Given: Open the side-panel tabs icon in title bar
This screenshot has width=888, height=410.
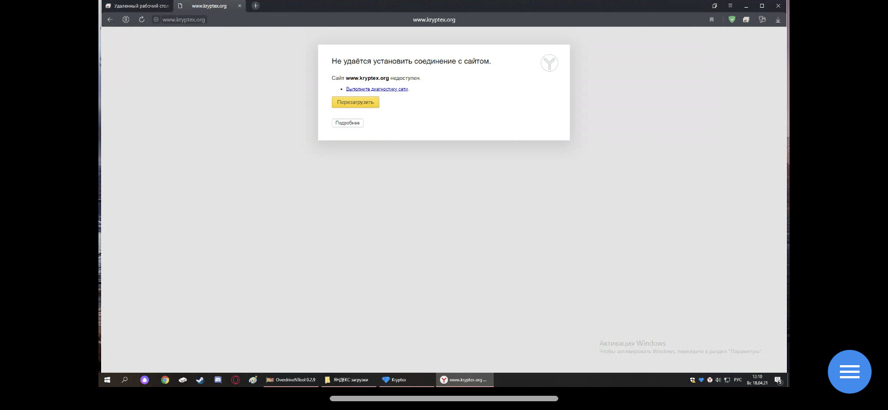Looking at the screenshot, I should (x=714, y=5).
